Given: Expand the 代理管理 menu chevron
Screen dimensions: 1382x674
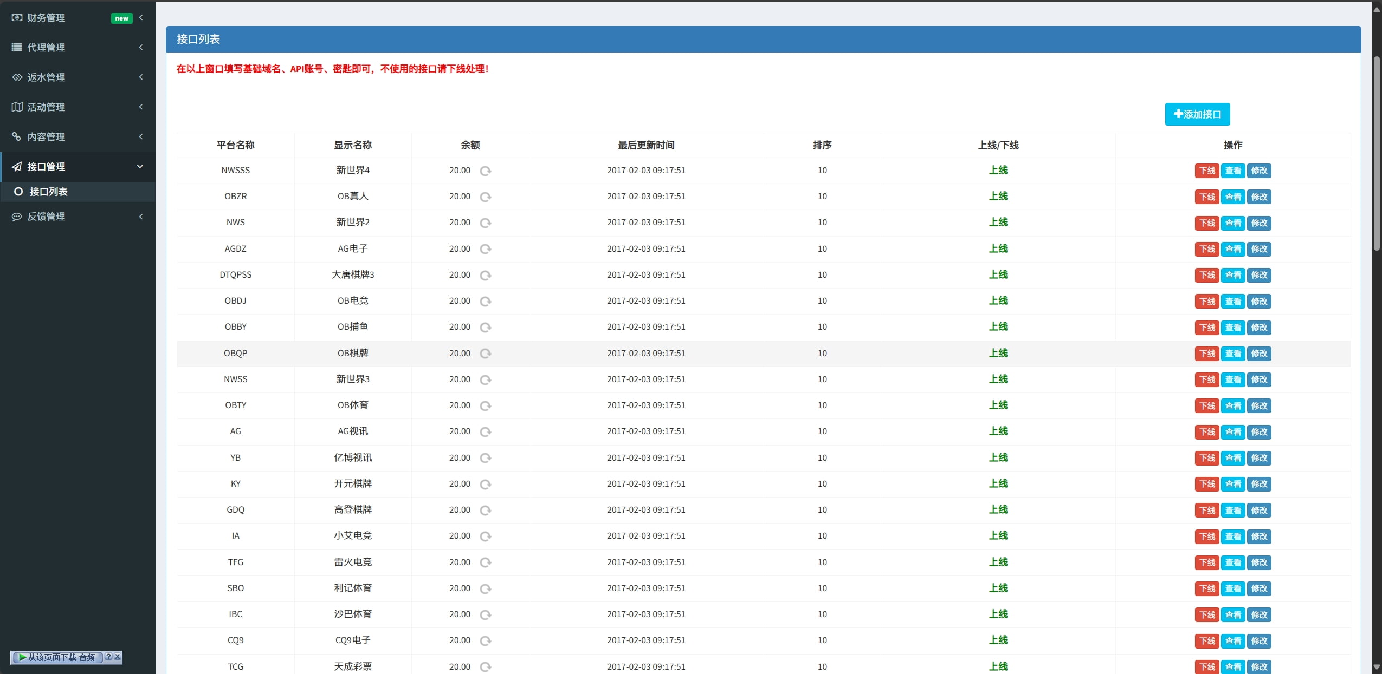Looking at the screenshot, I should 141,48.
